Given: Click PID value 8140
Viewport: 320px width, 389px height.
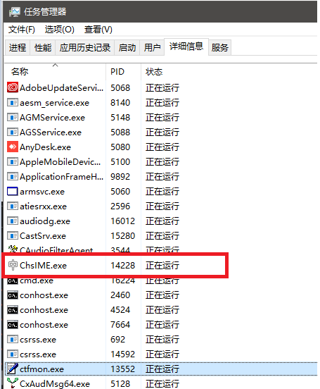Looking at the screenshot, I should [x=120, y=102].
